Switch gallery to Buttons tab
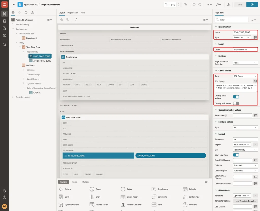The width and height of the screenshot is (260, 211). coord(86,182)
